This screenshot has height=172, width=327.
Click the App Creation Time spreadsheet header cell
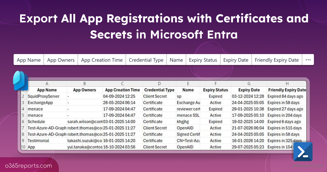coord(122,90)
